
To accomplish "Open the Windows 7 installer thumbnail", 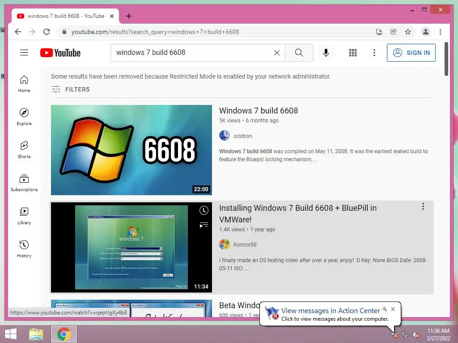I will click(x=131, y=247).
